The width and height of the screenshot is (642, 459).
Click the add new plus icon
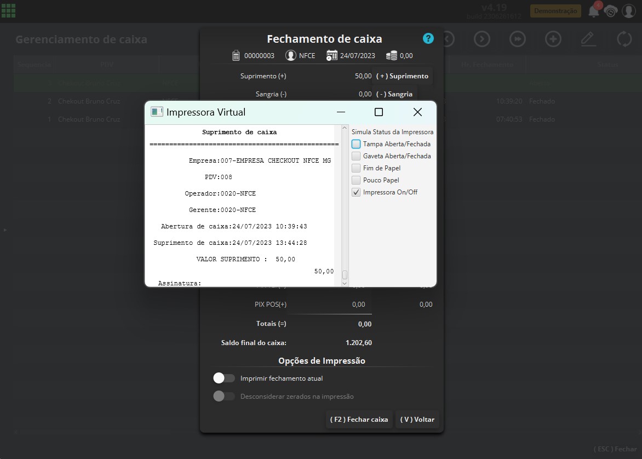click(553, 39)
